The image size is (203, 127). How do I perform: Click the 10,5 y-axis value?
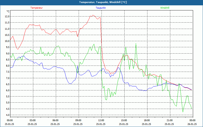pyautogui.click(x=7, y=35)
